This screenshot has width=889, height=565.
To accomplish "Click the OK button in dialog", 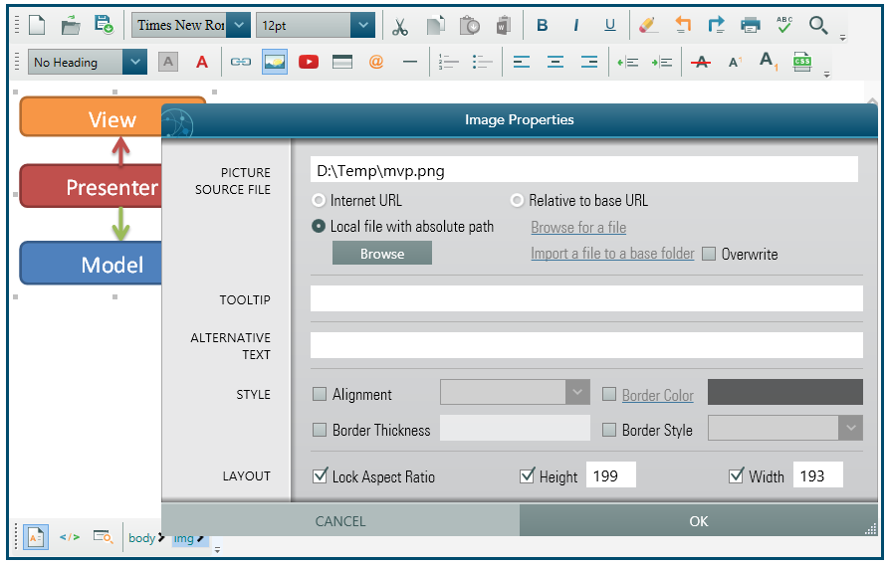I will [x=699, y=521].
